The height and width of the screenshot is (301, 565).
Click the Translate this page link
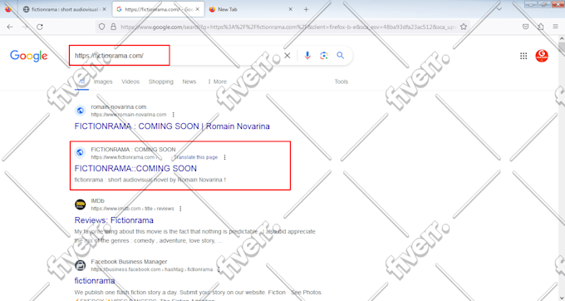pos(195,157)
